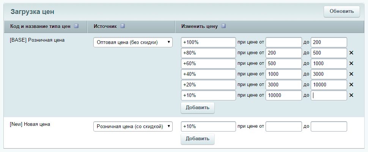368x152 pixels.
Task: Click help icon beside 'Источник' header
Action: click(123, 26)
